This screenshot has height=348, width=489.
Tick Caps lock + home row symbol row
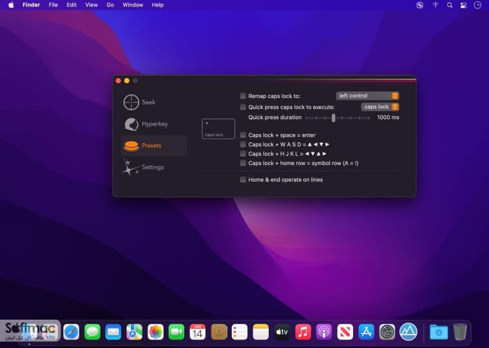(243, 163)
